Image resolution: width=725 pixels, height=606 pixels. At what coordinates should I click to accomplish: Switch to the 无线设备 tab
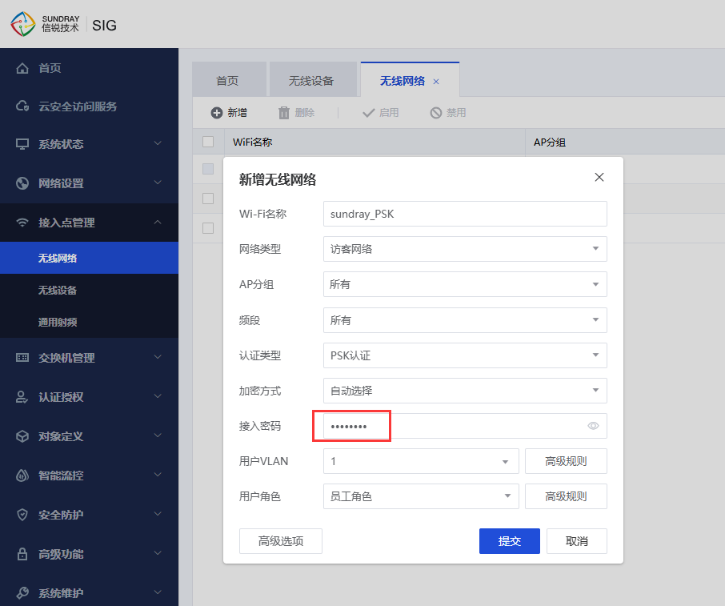pyautogui.click(x=313, y=79)
